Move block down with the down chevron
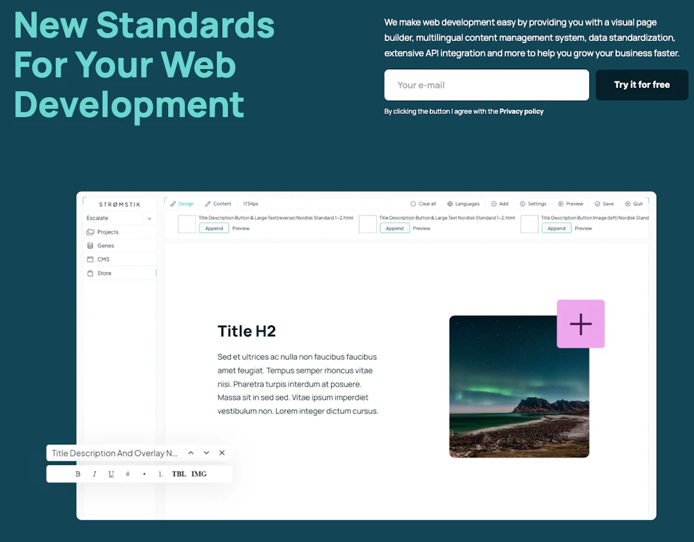This screenshot has width=694, height=542. coord(206,453)
